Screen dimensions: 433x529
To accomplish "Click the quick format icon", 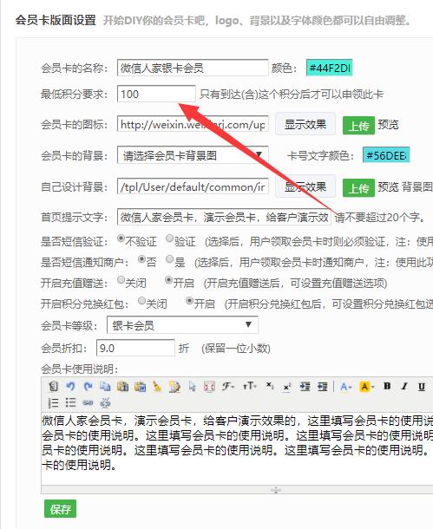I will 174,386.
